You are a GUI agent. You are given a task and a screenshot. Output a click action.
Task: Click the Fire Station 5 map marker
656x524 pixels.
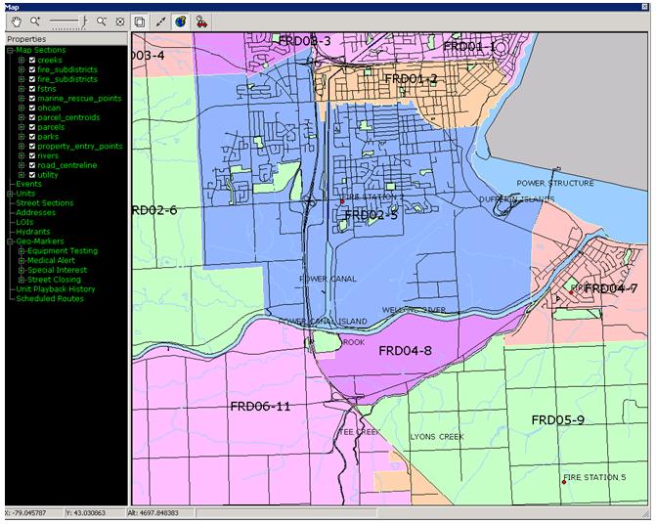tap(564, 481)
